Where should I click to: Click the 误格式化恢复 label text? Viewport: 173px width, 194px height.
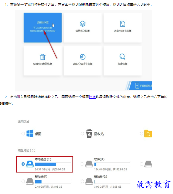point(83,31)
